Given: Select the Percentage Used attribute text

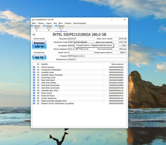Looking at the screenshot, I should (48, 78).
